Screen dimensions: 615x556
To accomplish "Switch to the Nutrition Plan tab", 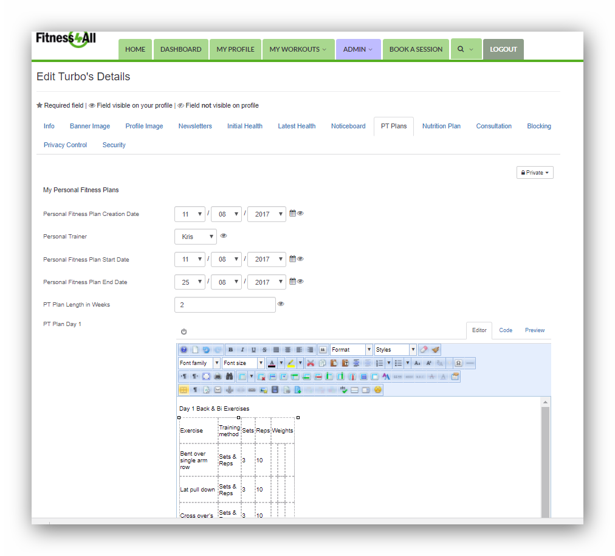I will point(441,126).
